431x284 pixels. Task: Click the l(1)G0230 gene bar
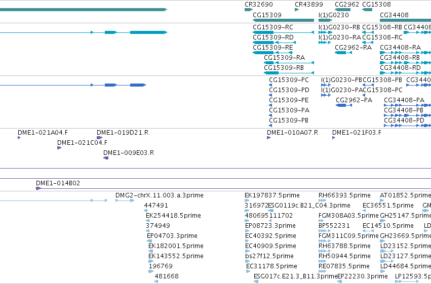pos(326,20)
